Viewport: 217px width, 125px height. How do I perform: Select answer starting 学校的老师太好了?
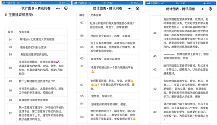pyautogui.click(x=113, y=115)
